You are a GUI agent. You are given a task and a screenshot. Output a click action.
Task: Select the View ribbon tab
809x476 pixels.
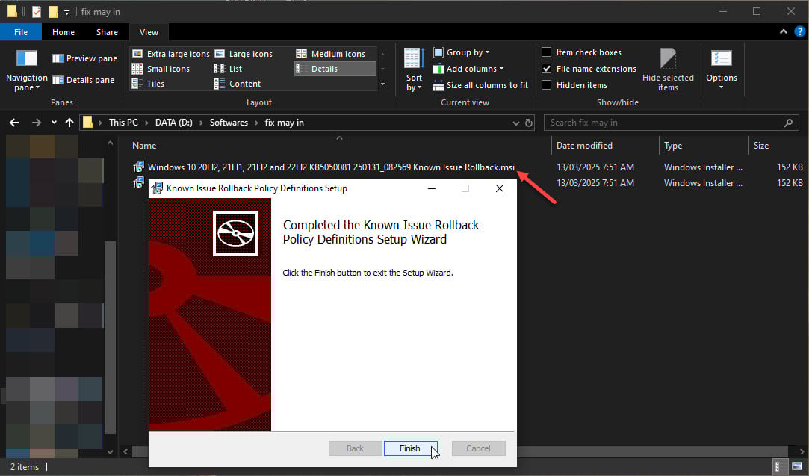pyautogui.click(x=149, y=32)
